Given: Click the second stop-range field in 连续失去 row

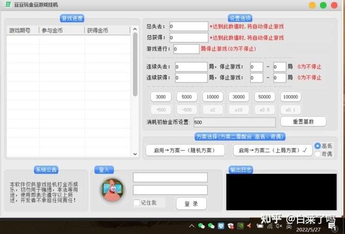Looking at the screenshot, I should click(280, 67).
